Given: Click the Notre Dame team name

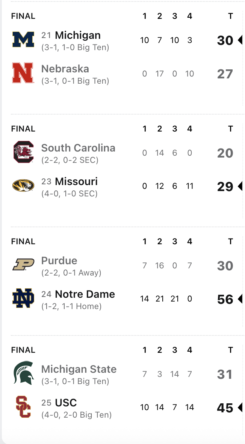Looking at the screenshot, I should (x=85, y=294).
